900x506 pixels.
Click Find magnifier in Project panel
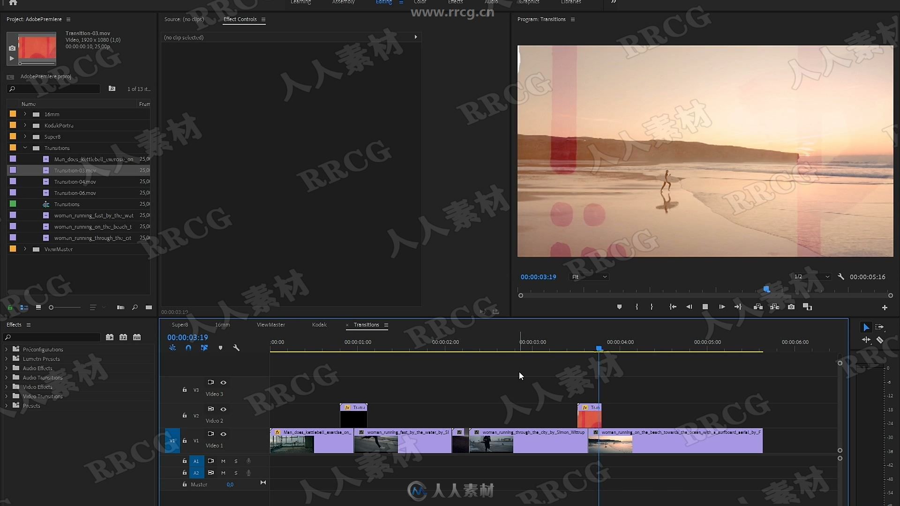(x=135, y=307)
